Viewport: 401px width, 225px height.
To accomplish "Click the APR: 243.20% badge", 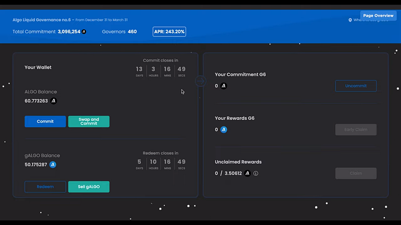I will [170, 31].
